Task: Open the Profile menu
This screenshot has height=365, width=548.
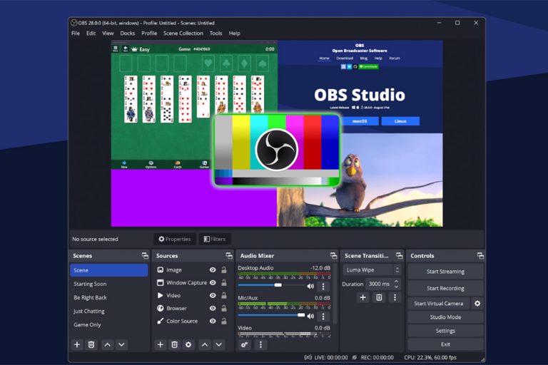Action: 149,34
